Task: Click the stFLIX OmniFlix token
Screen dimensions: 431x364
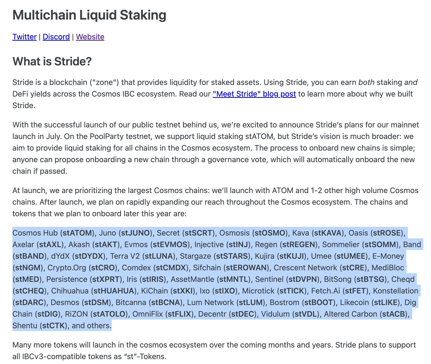Action: (x=179, y=314)
